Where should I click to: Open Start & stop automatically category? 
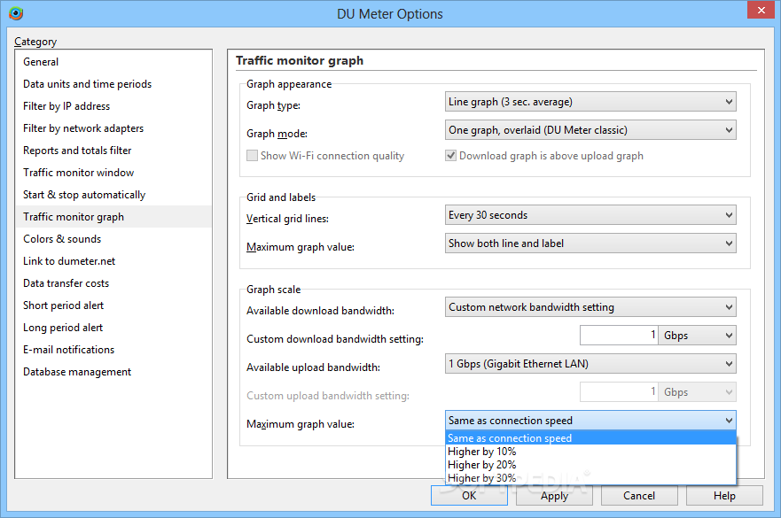(113, 195)
